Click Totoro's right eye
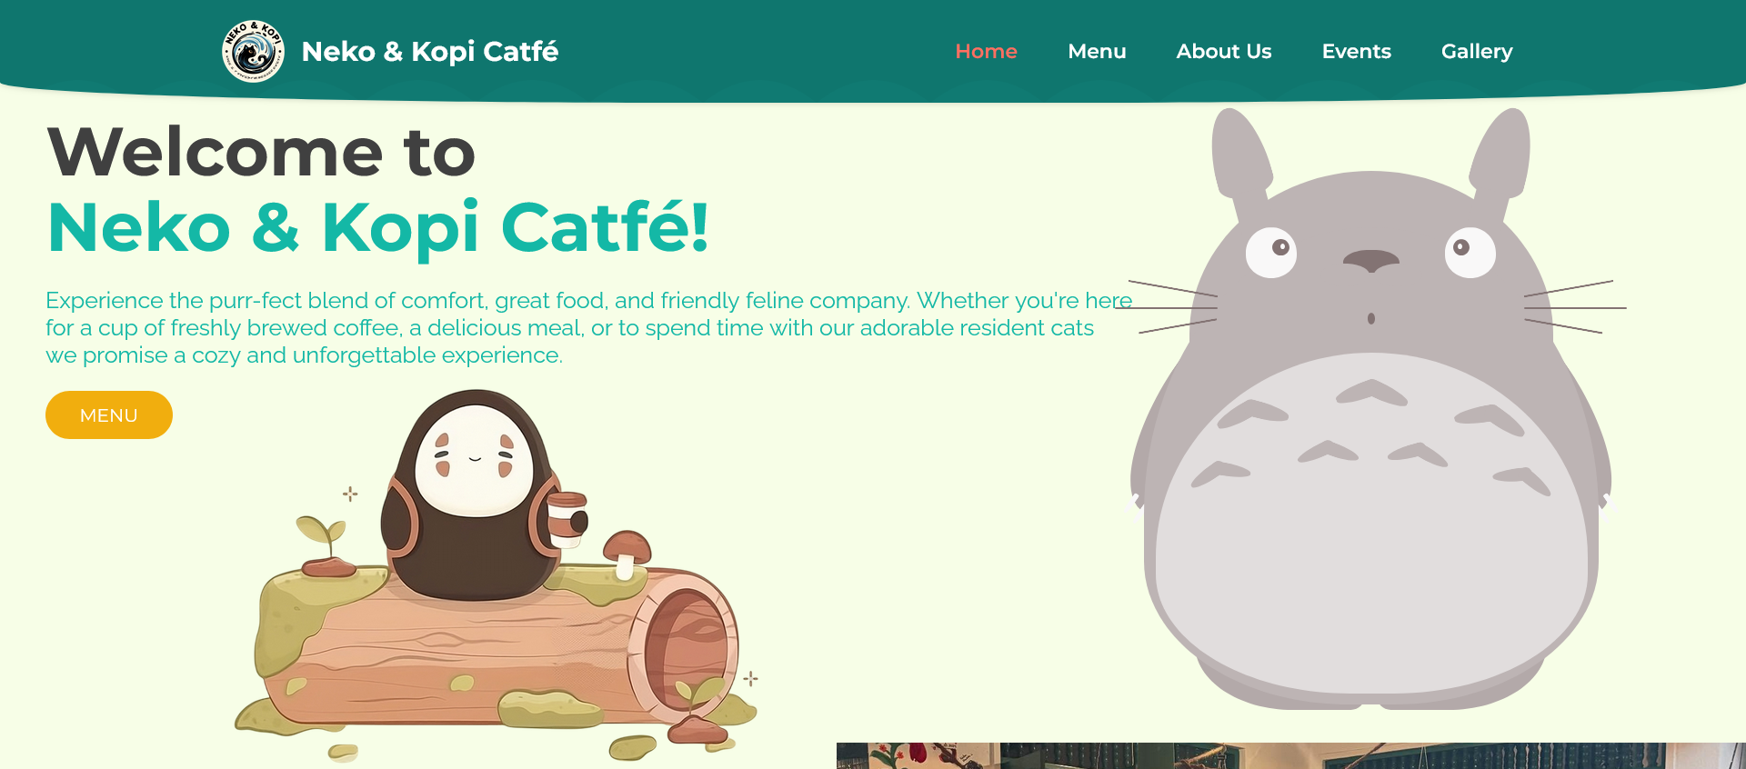Image resolution: width=1746 pixels, height=769 pixels. [x=1470, y=252]
